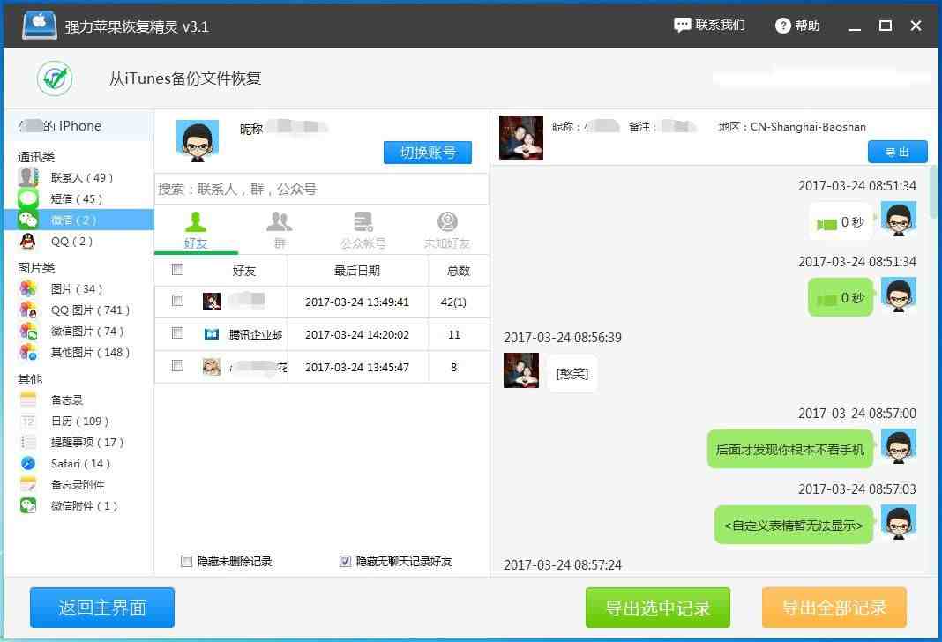Click the 后面才发现你根本不看手机 message bubble

pyautogui.click(x=790, y=449)
